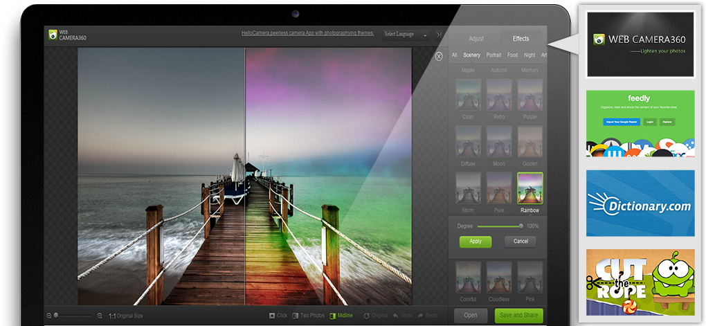Screen dimensions: 706x326
Task: Choose the Rainbow effect thumbnail
Action: point(529,188)
